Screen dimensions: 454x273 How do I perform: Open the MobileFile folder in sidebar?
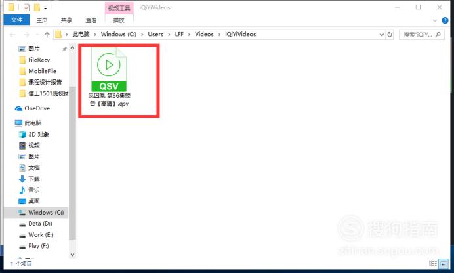pyautogui.click(x=42, y=71)
